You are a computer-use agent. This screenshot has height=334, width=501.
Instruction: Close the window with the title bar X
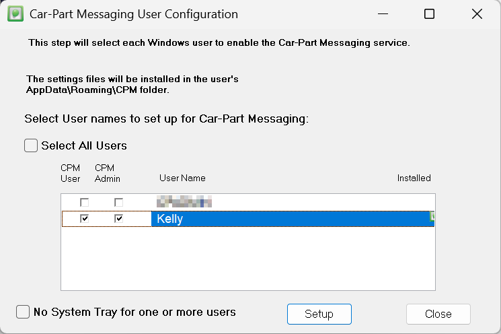[x=477, y=14]
